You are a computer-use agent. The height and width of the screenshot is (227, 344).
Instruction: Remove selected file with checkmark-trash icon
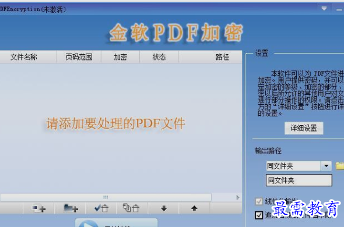pos(101,208)
